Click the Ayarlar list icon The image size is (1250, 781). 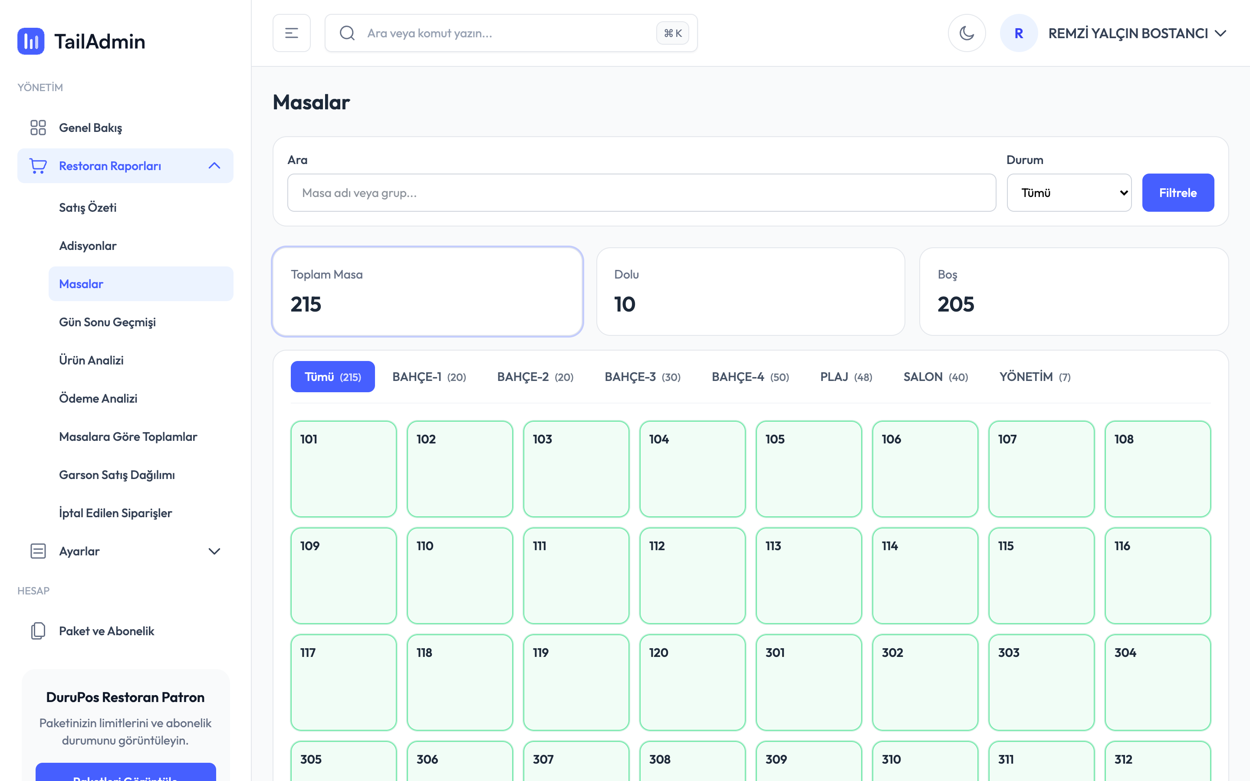(x=38, y=551)
